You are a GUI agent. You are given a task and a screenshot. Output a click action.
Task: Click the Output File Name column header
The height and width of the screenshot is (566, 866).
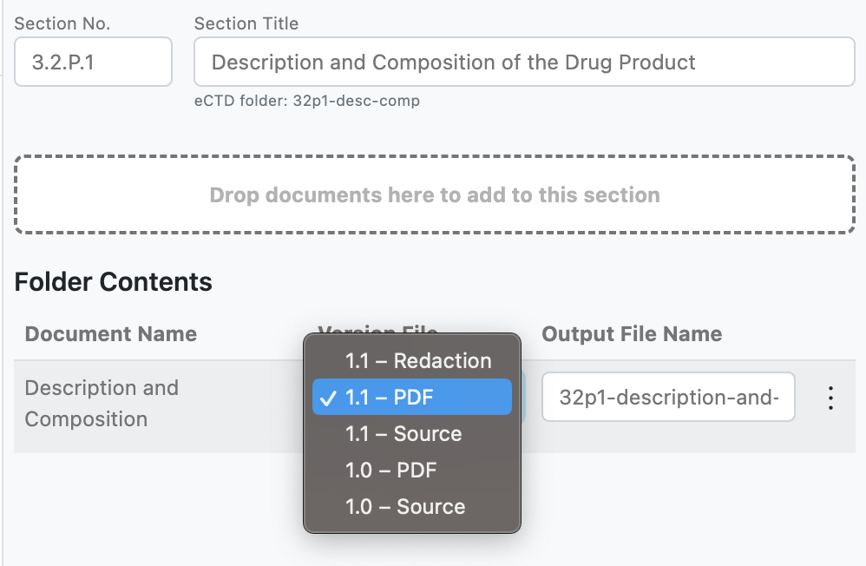tap(631, 333)
